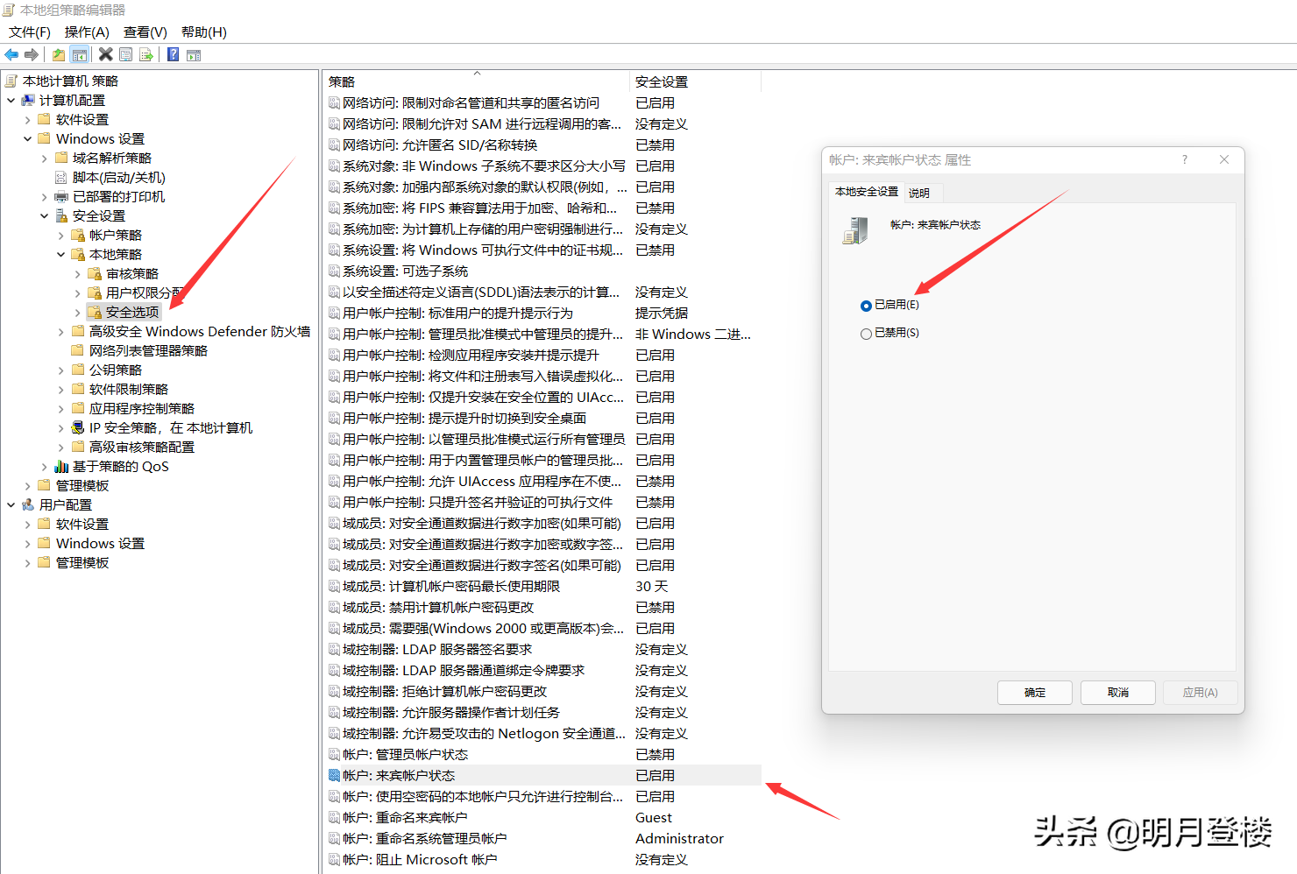Open the 文件(F) menu
Viewport: 1297px width, 874px height.
pos(30,32)
